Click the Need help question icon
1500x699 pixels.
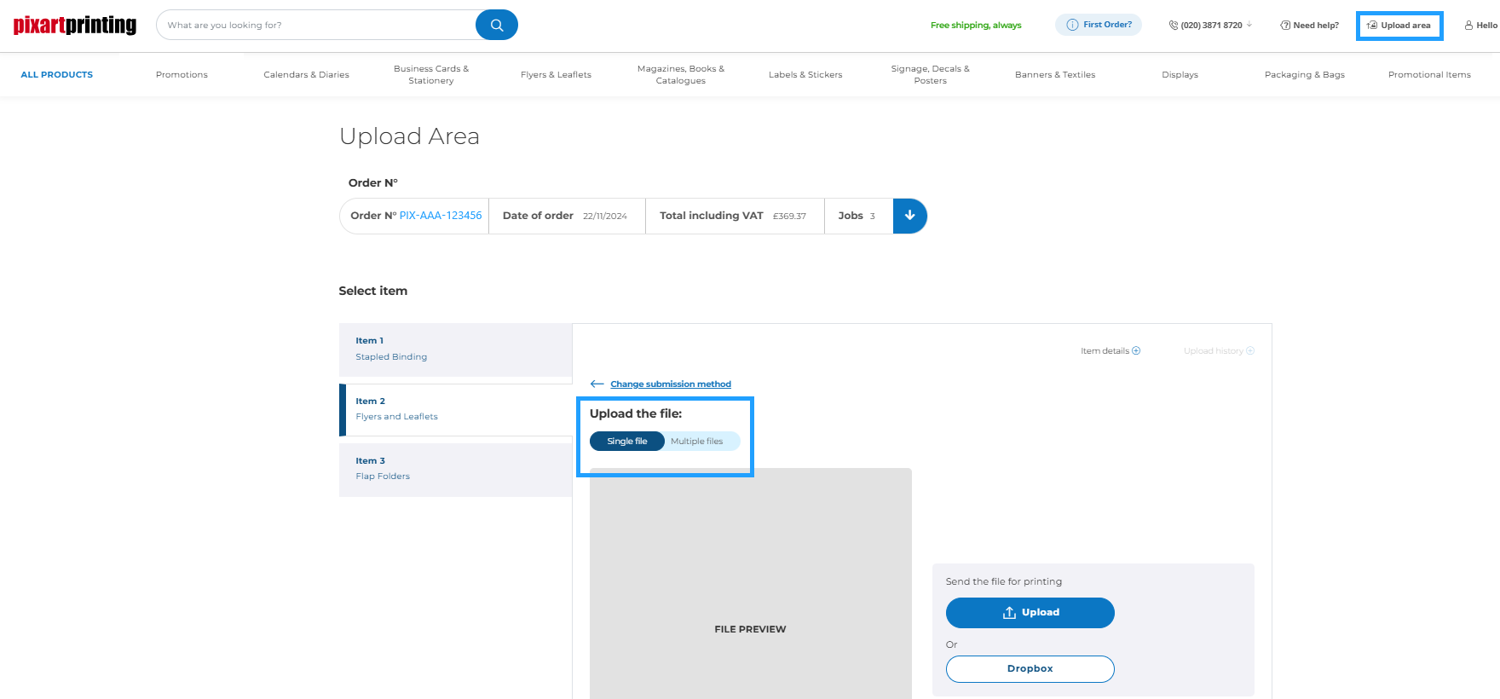point(1285,26)
